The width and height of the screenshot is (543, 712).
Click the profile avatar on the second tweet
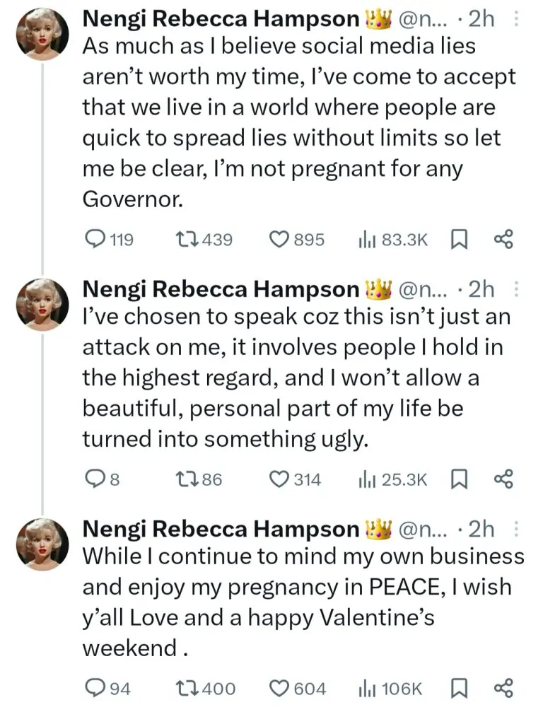pyautogui.click(x=42, y=303)
